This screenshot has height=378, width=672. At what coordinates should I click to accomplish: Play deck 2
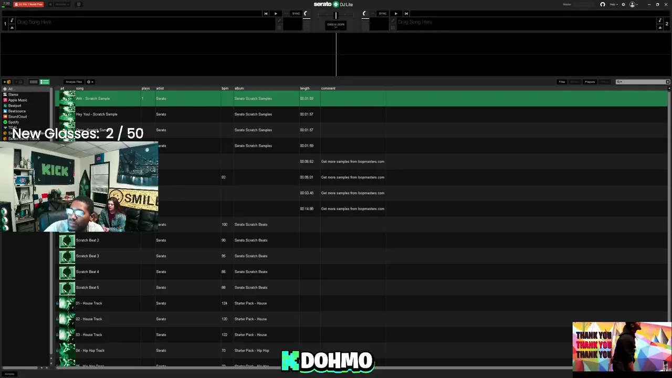[396, 14]
